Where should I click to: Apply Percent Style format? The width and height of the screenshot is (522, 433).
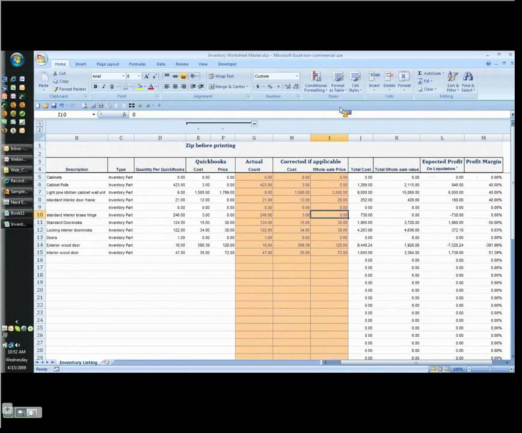click(269, 87)
